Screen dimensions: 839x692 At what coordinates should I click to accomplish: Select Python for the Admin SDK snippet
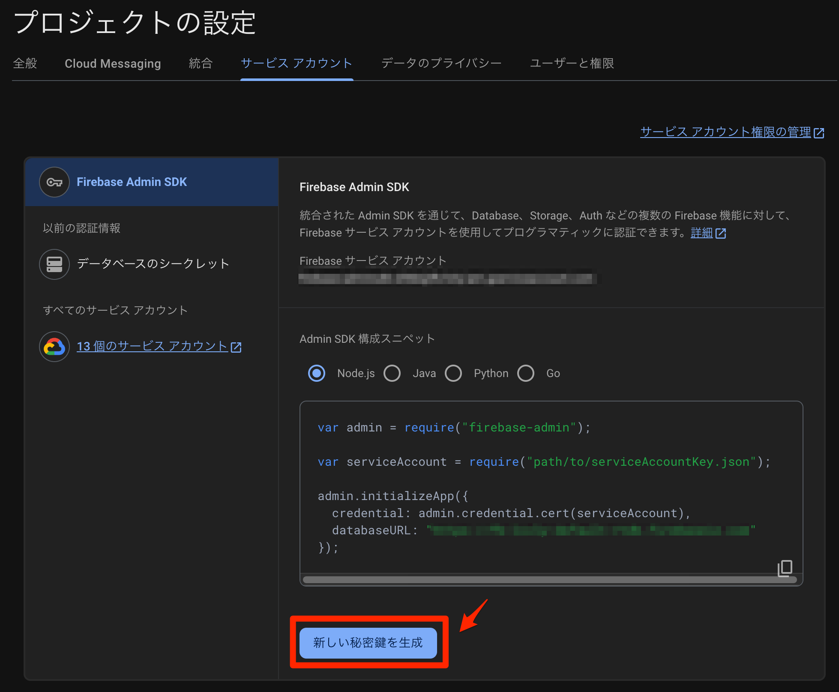[453, 373]
